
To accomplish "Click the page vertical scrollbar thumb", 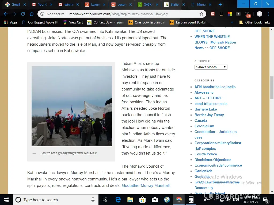I will tap(272, 87).
